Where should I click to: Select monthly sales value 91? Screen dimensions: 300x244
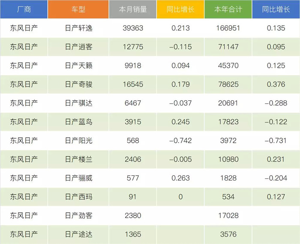point(132,197)
